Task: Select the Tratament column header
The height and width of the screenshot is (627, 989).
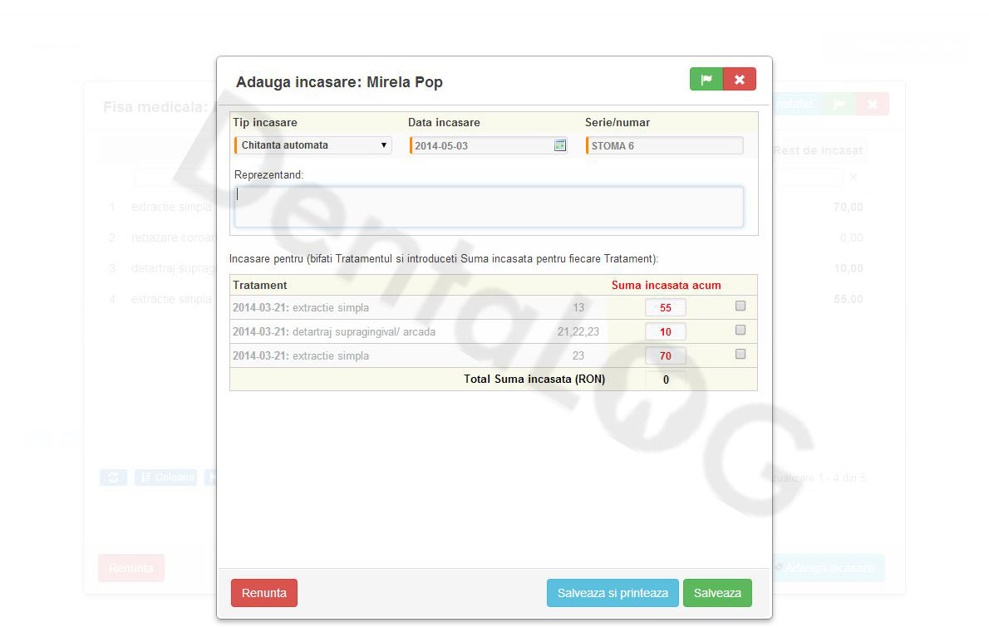Action: click(260, 285)
